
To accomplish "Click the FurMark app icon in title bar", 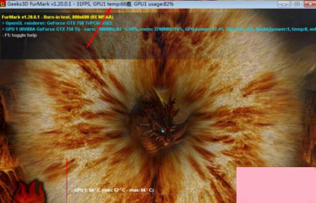I will tap(3, 4).
